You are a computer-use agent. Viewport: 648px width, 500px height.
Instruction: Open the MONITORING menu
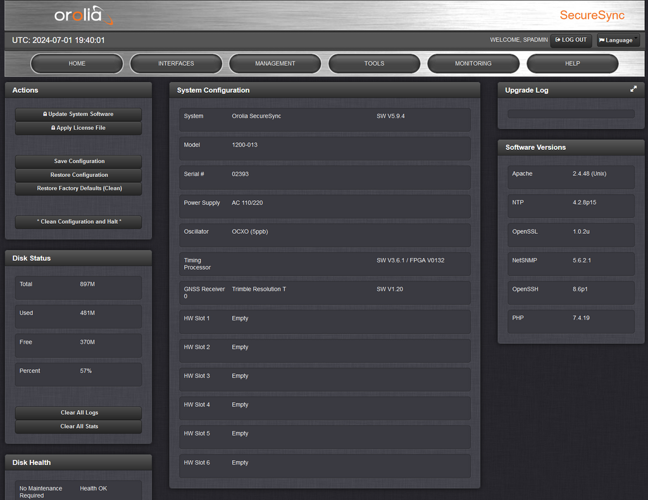tap(473, 64)
